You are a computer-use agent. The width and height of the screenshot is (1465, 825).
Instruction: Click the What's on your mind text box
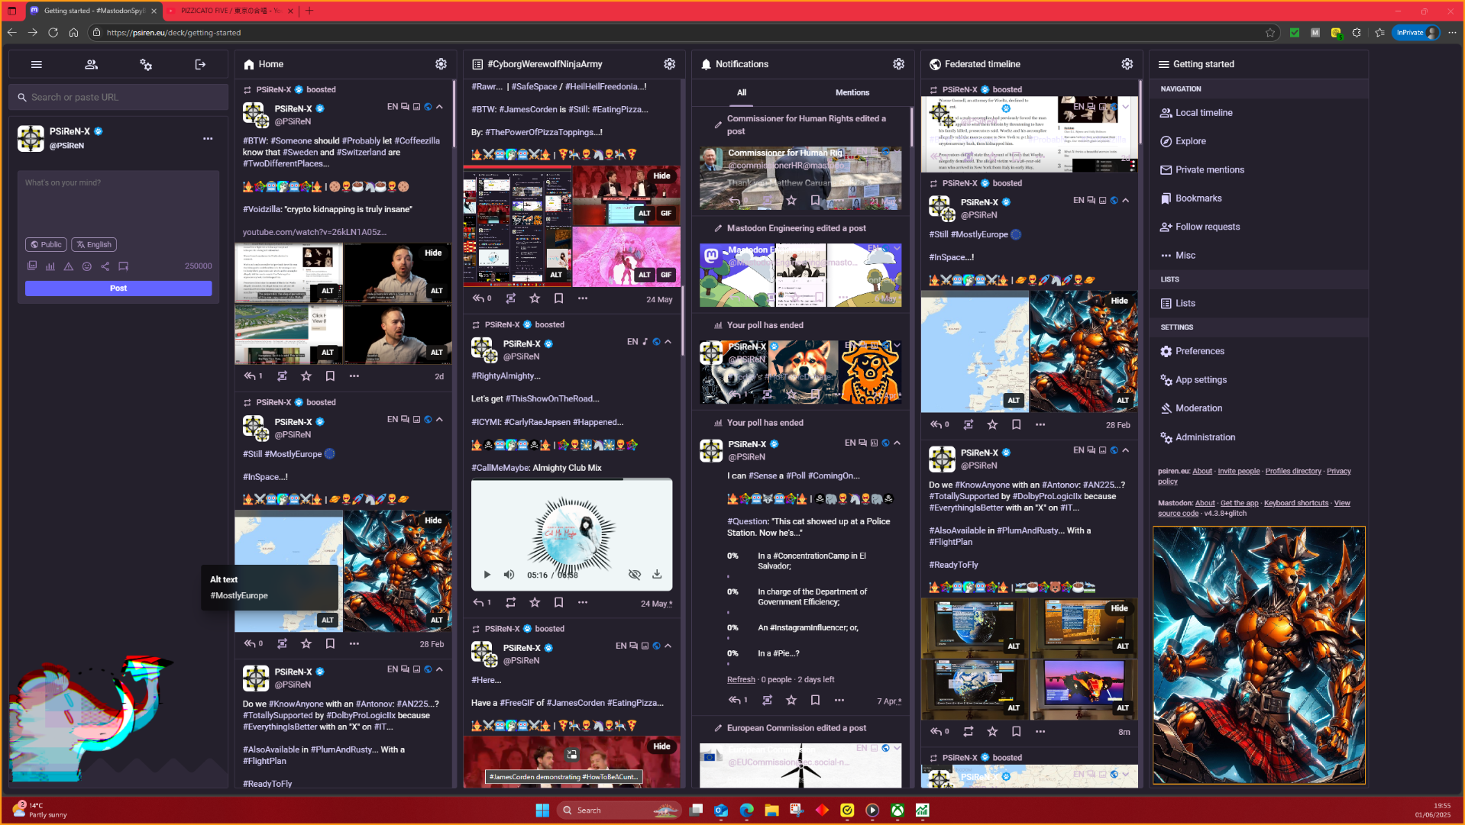click(118, 202)
